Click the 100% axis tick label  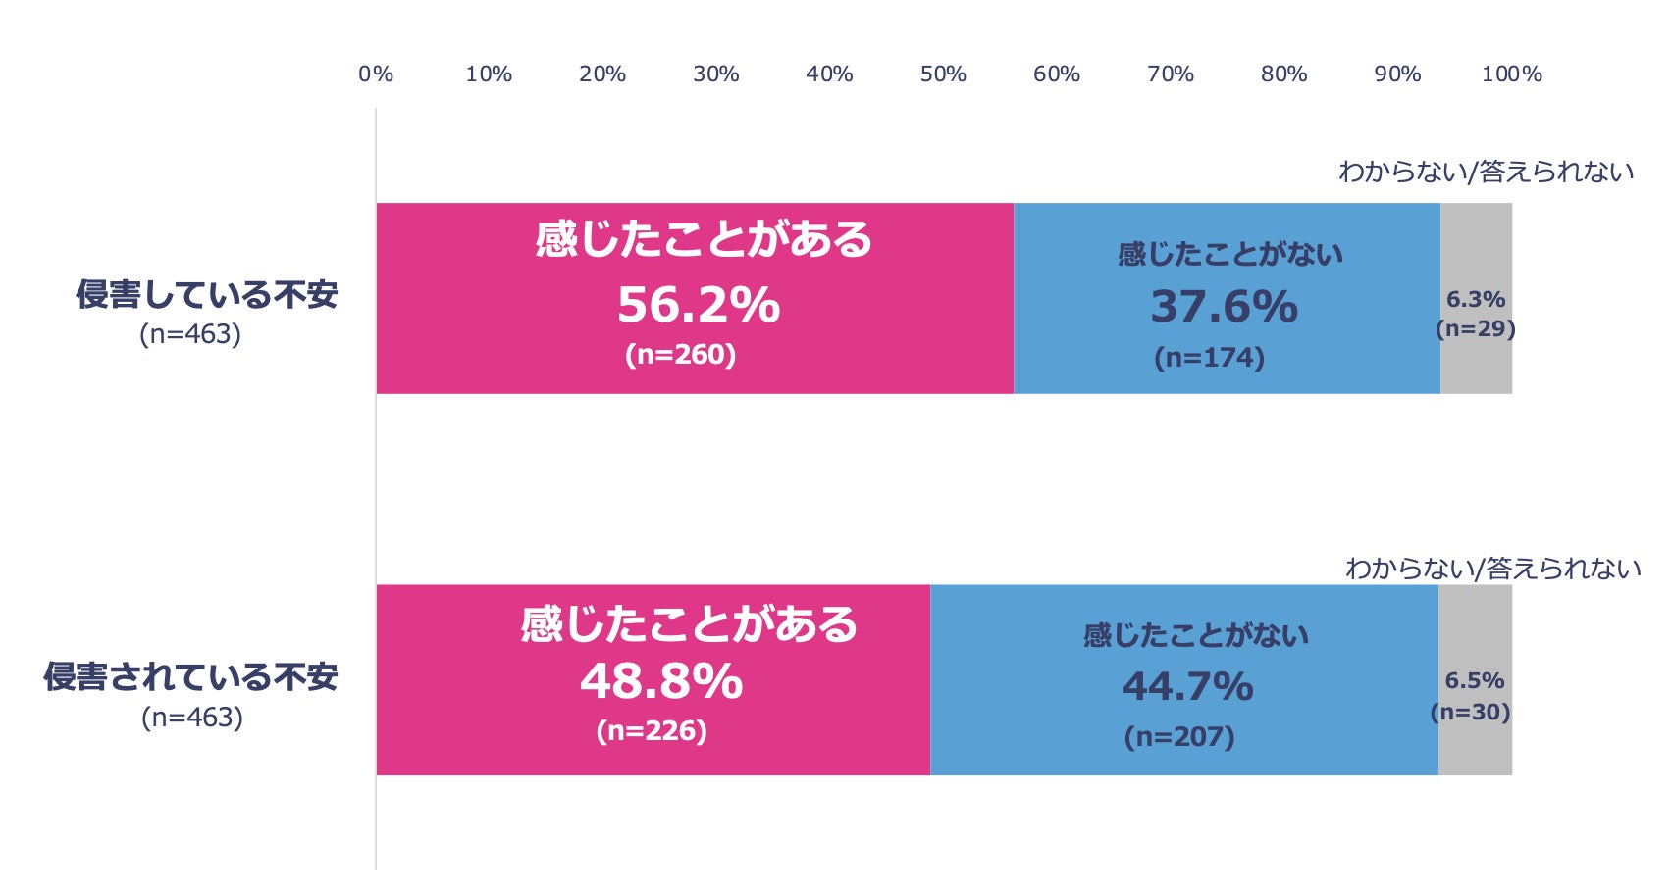1511,74
